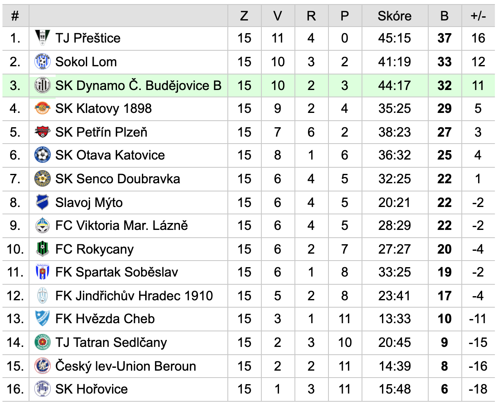This screenshot has width=499, height=405.
Task: Click the V wins column header
Action: 278,16
